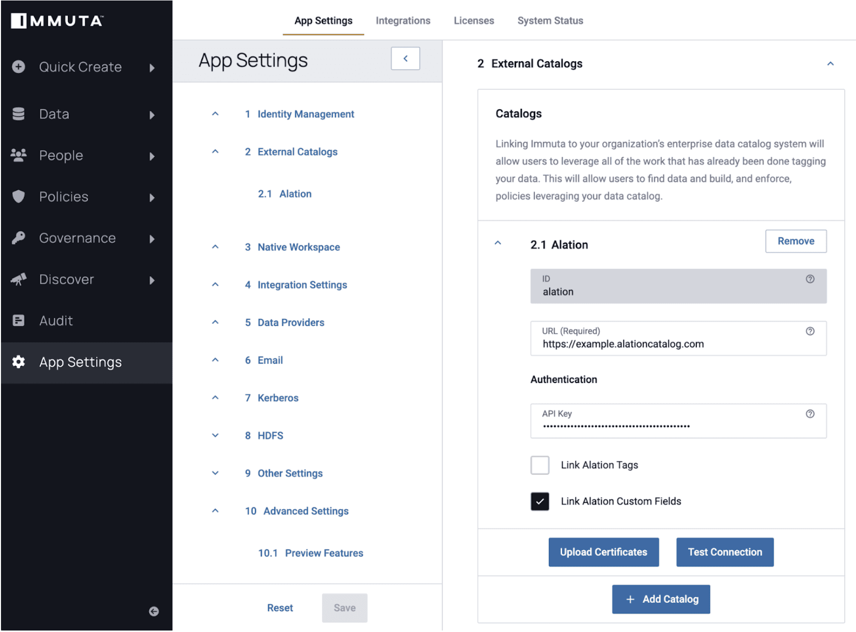The width and height of the screenshot is (856, 632).
Task: Expand Discover submenu arrow
Action: click(152, 280)
